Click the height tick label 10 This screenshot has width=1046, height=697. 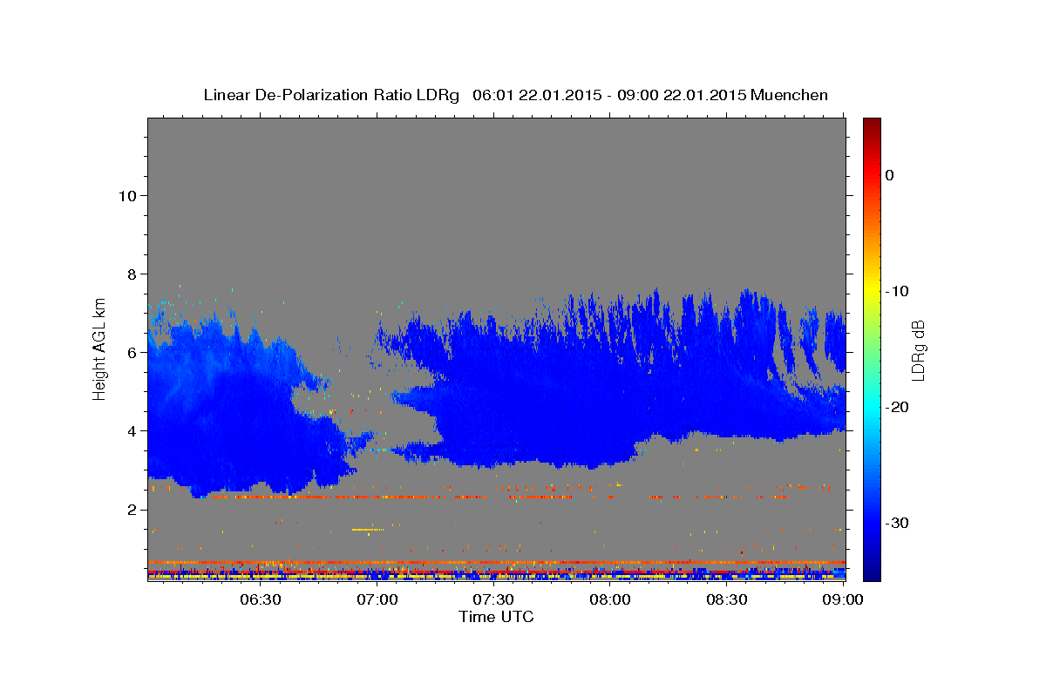127,195
